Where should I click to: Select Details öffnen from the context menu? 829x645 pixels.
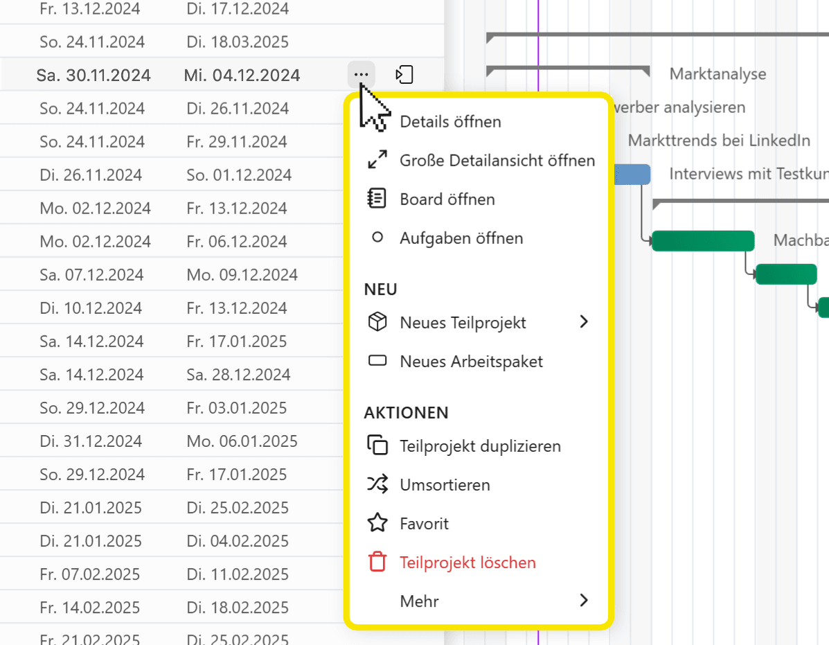pyautogui.click(x=450, y=122)
